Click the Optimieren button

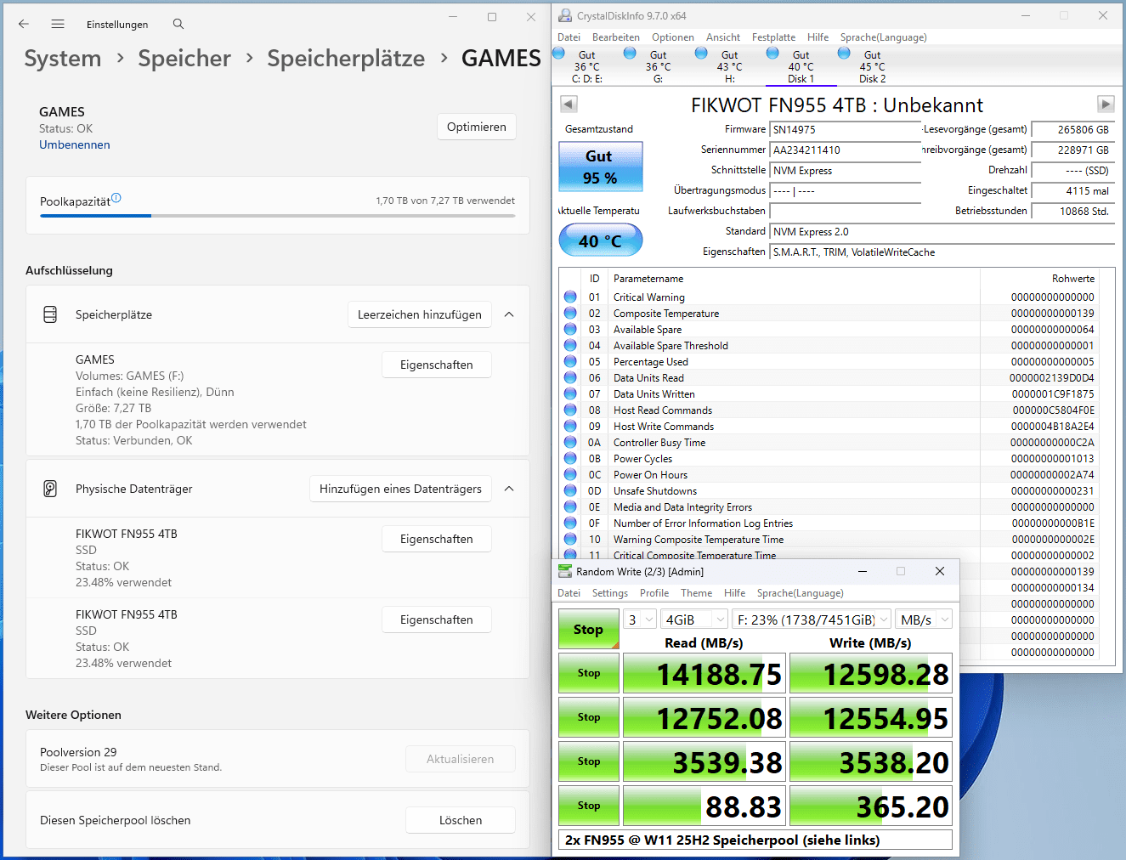tap(477, 127)
